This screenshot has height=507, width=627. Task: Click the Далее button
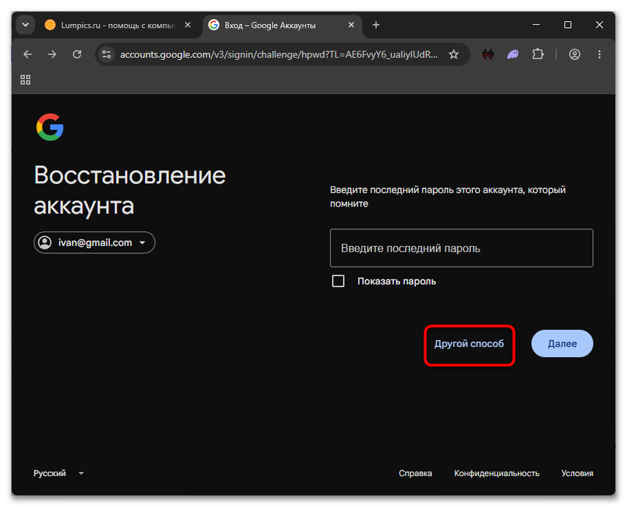pyautogui.click(x=562, y=343)
